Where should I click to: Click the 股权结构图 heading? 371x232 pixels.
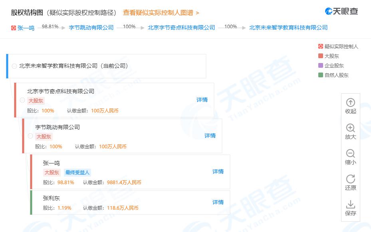(27, 12)
